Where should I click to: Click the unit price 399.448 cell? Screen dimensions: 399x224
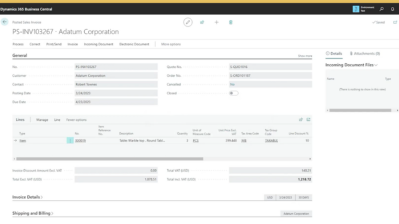point(231,141)
